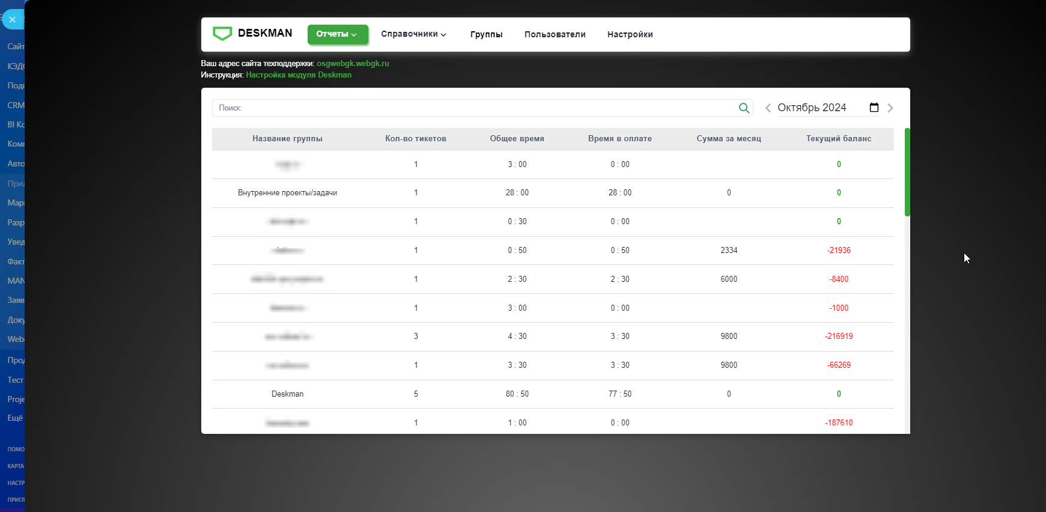
Task: Open the calendar date picker icon
Action: pyautogui.click(x=874, y=108)
